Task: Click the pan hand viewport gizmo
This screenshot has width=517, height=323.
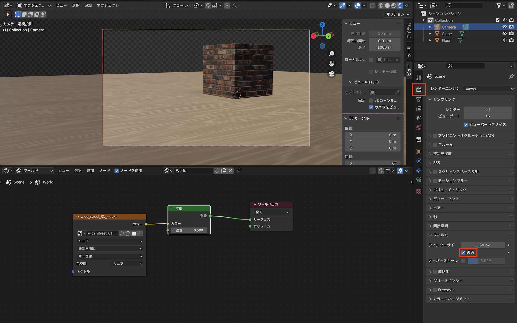Action: [331, 64]
